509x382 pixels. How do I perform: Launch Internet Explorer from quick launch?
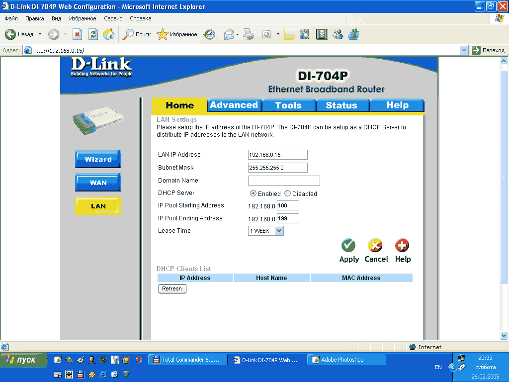coord(103,375)
